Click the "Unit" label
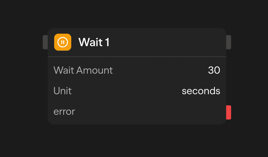Viewport: 268px width, 157px height. pos(63,91)
